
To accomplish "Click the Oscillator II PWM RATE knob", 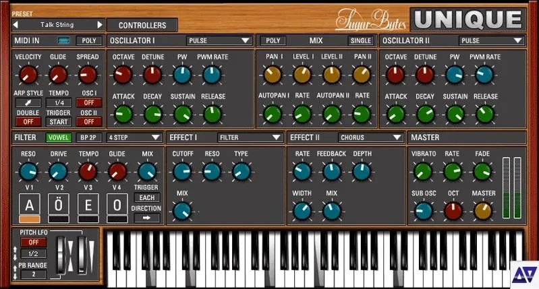I will point(484,75).
